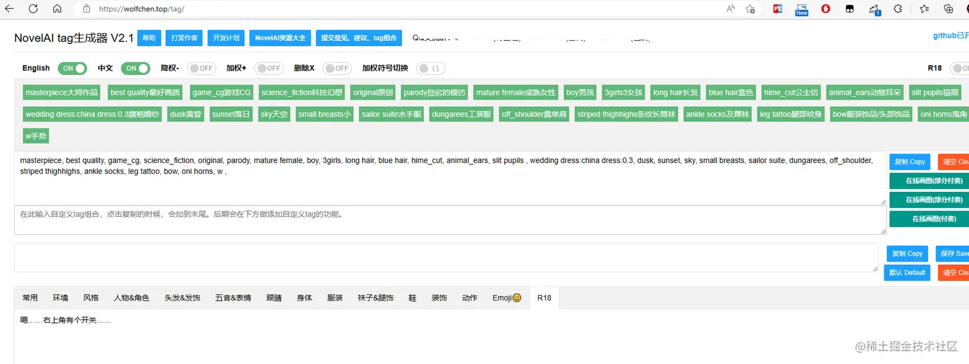Screen dimensions: 969x364
Task: Open the Collections icon
Action: [x=948, y=9]
